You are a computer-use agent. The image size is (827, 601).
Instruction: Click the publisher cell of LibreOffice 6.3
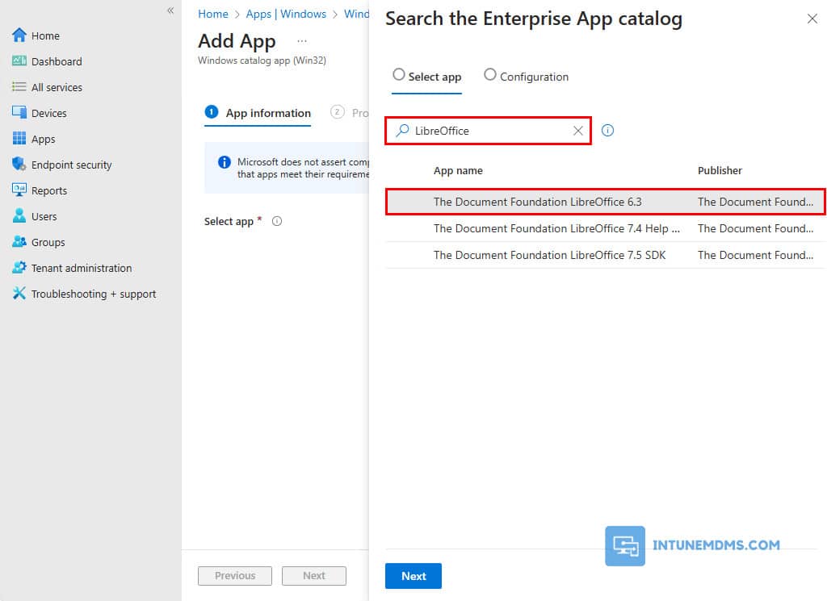point(755,202)
